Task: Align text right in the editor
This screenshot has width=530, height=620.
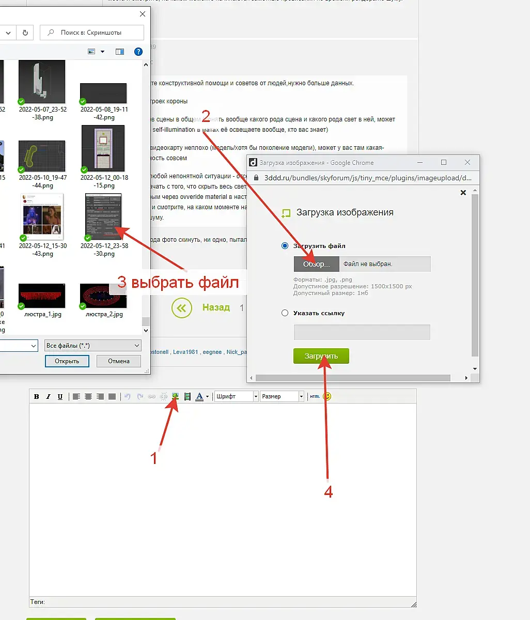Action: 100,397
